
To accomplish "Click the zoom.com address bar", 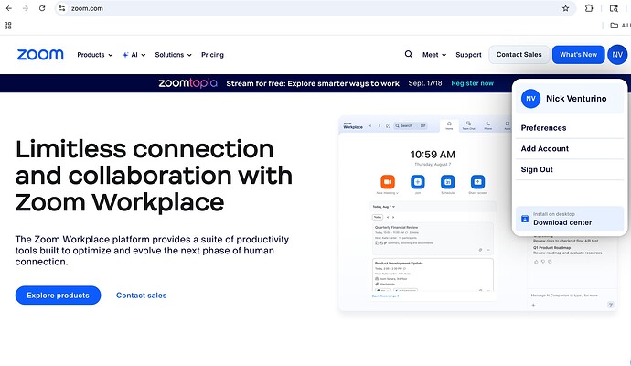I will click(314, 8).
